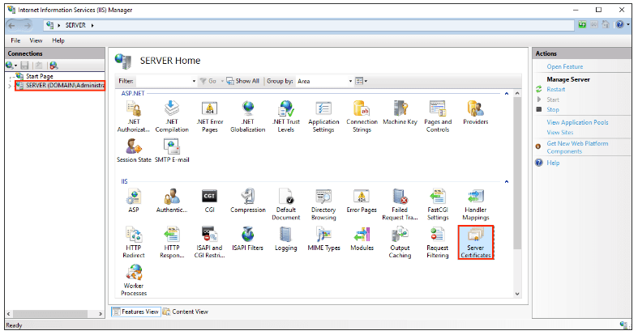The image size is (638, 335).
Task: Open Directory Browsing feature
Action: [x=323, y=205]
